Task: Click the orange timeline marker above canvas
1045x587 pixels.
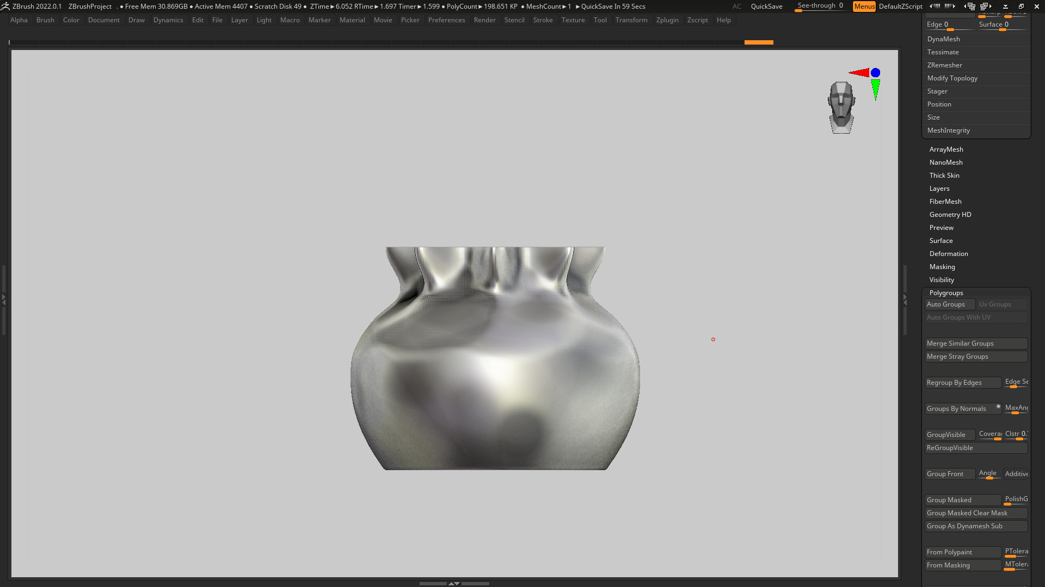Action: pyautogui.click(x=759, y=42)
